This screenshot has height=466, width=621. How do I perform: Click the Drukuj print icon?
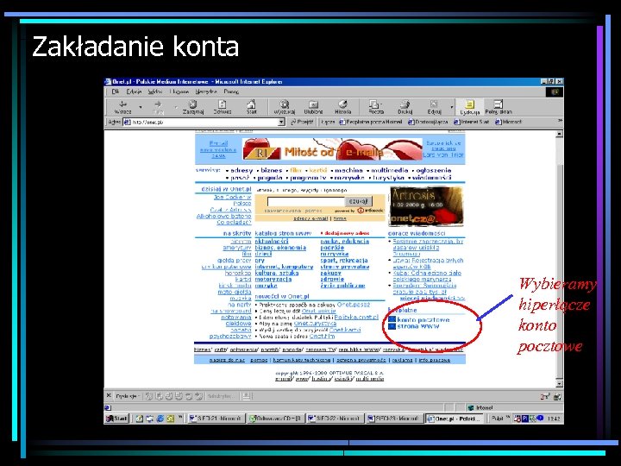click(405, 107)
